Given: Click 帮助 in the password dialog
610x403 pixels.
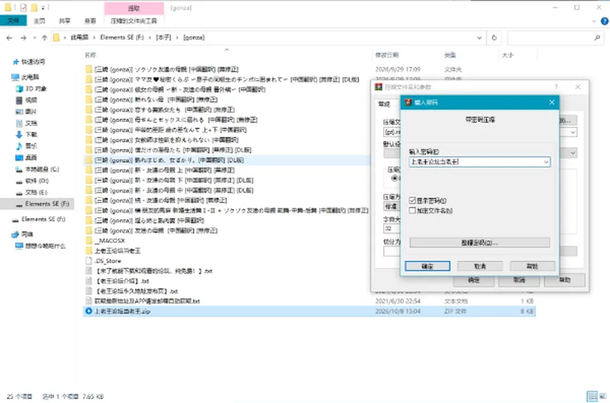Looking at the screenshot, I should (x=532, y=266).
